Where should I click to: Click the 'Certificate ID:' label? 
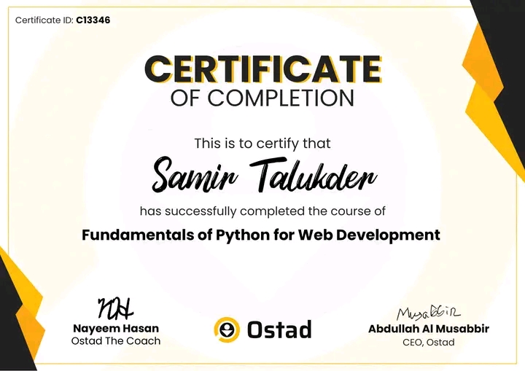coord(44,20)
